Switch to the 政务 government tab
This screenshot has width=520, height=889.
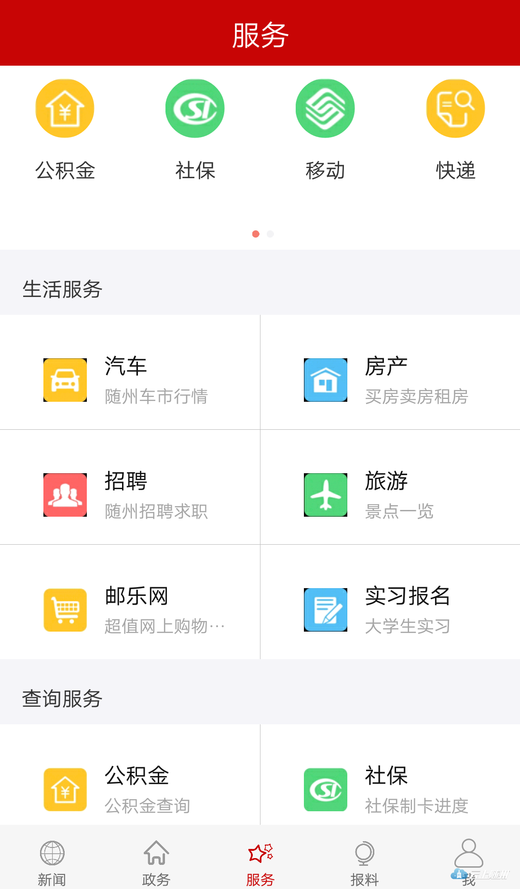(x=156, y=863)
